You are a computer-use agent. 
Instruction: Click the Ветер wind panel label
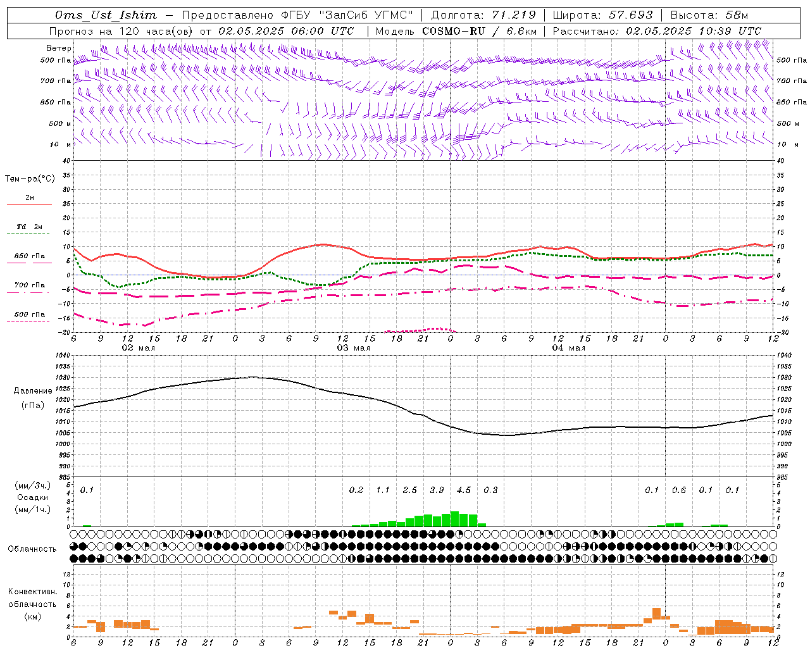[x=59, y=48]
